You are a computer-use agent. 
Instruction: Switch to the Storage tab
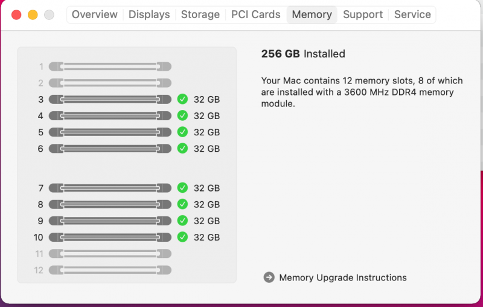pyautogui.click(x=200, y=15)
